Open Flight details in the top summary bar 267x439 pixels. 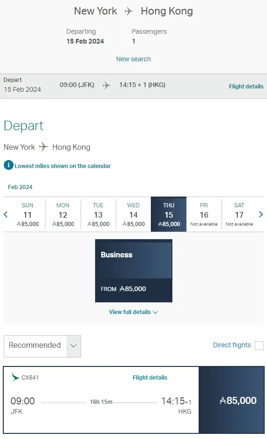[x=246, y=87]
